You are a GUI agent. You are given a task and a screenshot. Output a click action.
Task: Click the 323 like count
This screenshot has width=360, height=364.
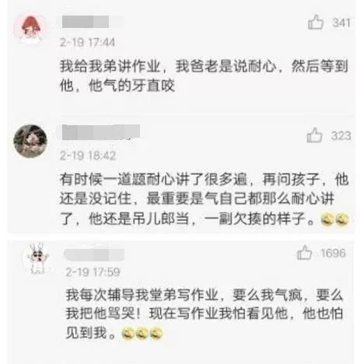[x=341, y=136]
